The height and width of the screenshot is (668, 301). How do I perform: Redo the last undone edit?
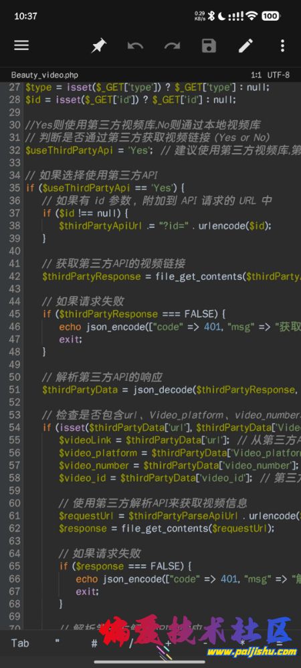(x=173, y=45)
